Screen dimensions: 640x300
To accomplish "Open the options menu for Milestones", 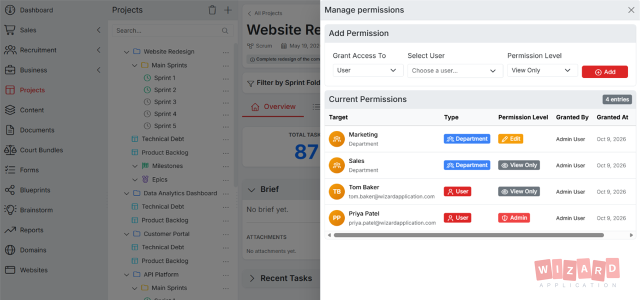I will click(x=226, y=166).
